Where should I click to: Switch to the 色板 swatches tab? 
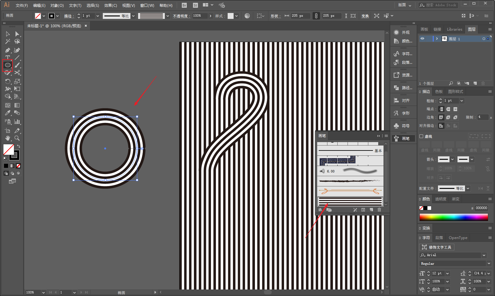coord(439,92)
